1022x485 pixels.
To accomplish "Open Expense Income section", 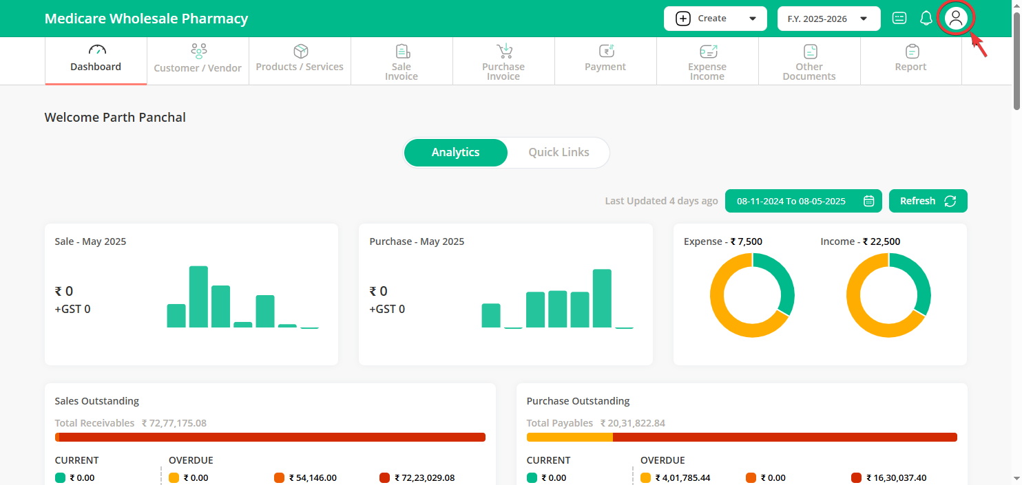I will click(x=707, y=62).
